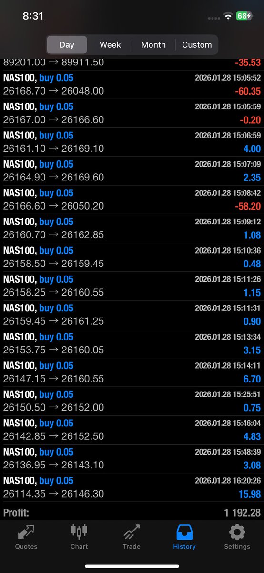Tap the total Profit 1 192.28 value
Image resolution: width=264 pixels, height=573 pixels.
[243, 513]
